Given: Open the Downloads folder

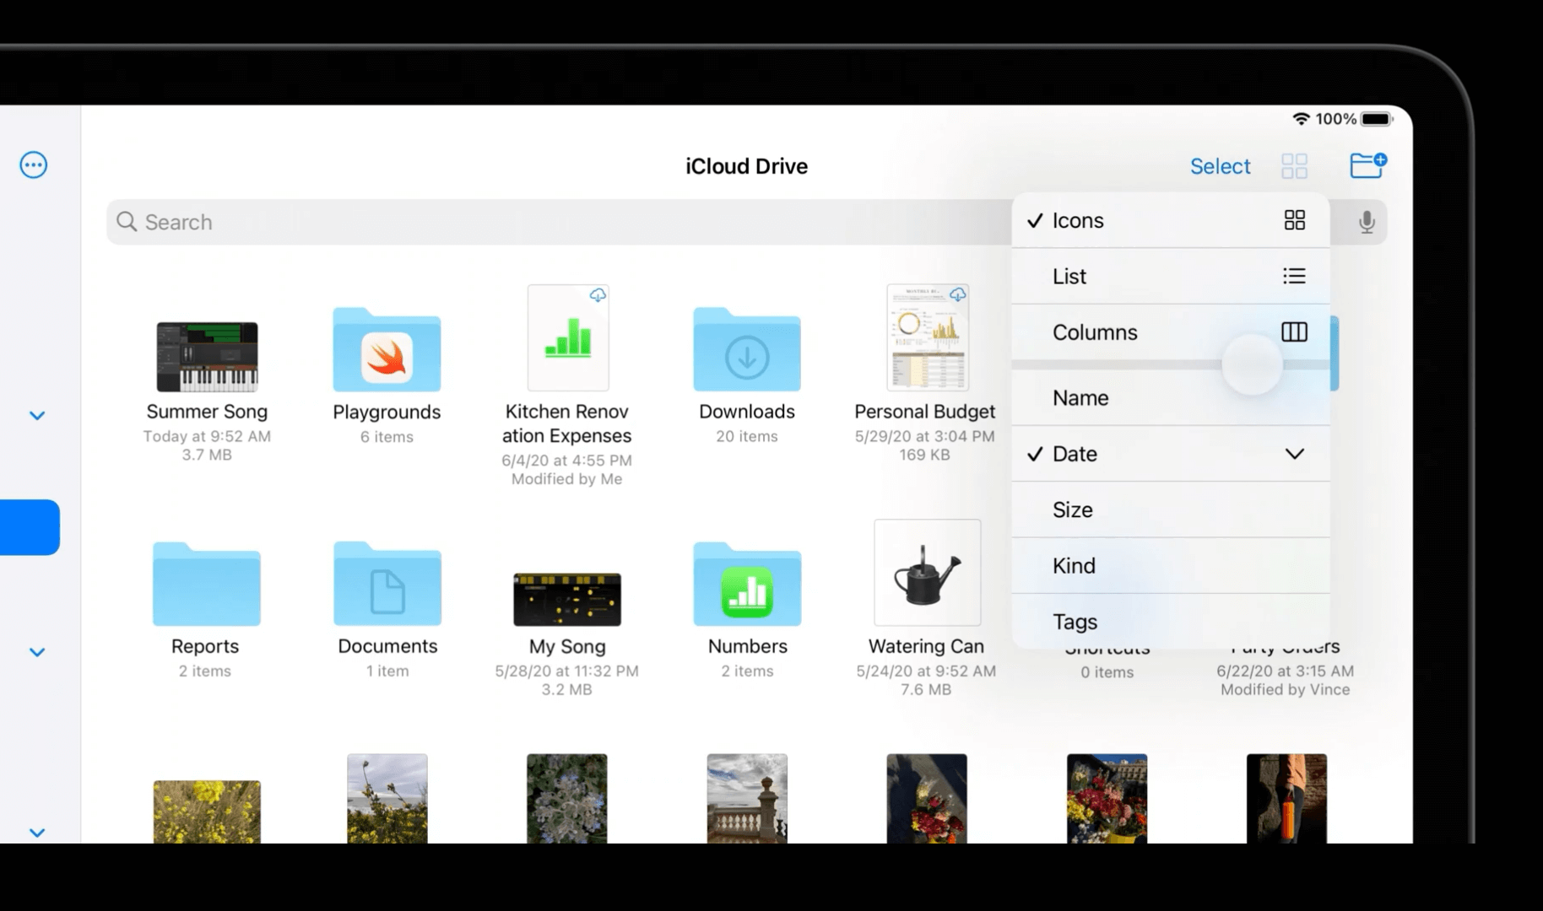Looking at the screenshot, I should click(x=747, y=350).
